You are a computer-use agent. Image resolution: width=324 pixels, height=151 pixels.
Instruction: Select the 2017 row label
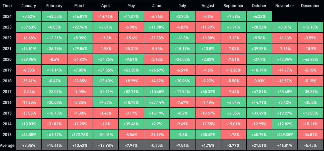tap(7, 91)
